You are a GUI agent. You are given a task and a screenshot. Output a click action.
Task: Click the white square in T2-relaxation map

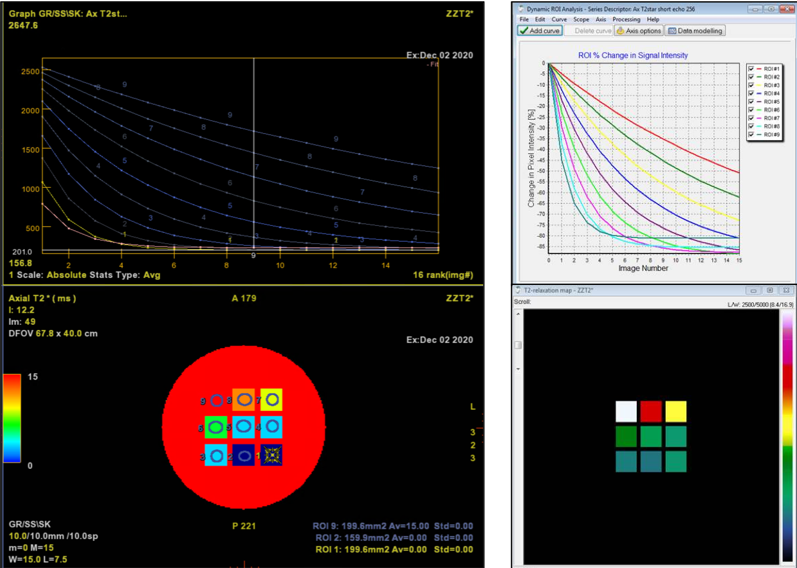click(x=626, y=411)
